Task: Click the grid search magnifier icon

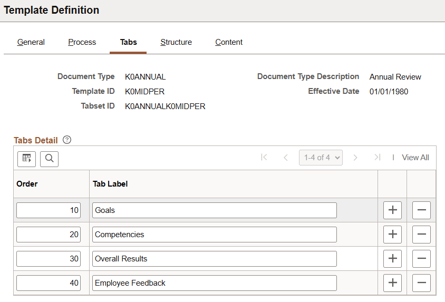Action: [x=49, y=159]
